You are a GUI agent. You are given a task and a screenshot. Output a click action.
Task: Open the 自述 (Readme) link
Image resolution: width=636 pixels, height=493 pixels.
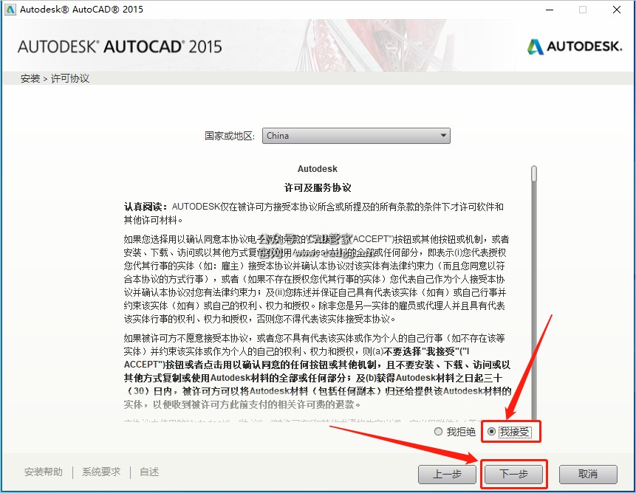click(149, 472)
